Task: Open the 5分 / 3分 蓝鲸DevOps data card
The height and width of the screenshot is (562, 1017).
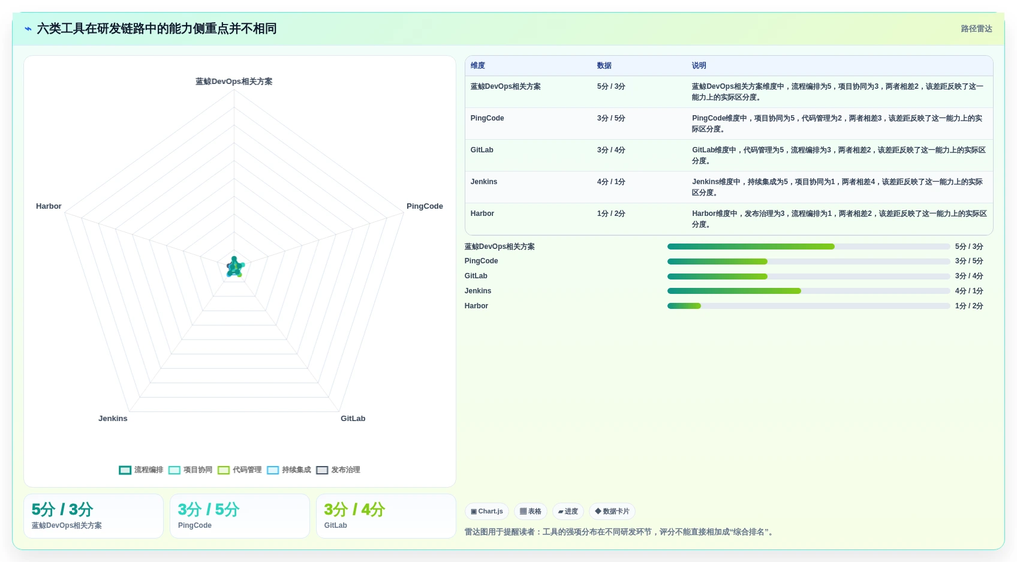Action: pyautogui.click(x=94, y=516)
